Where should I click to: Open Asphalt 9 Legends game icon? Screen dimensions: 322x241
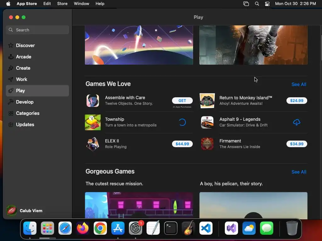(207, 122)
